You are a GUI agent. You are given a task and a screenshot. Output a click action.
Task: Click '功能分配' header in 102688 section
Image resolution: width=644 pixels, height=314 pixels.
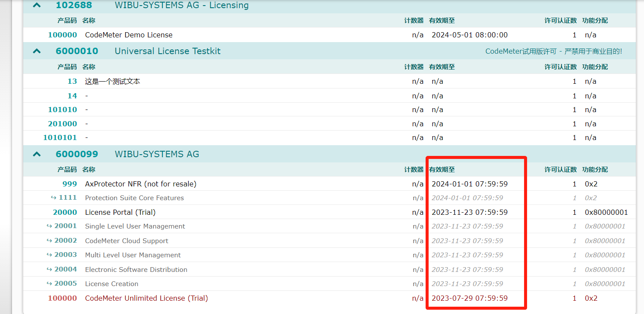click(595, 21)
